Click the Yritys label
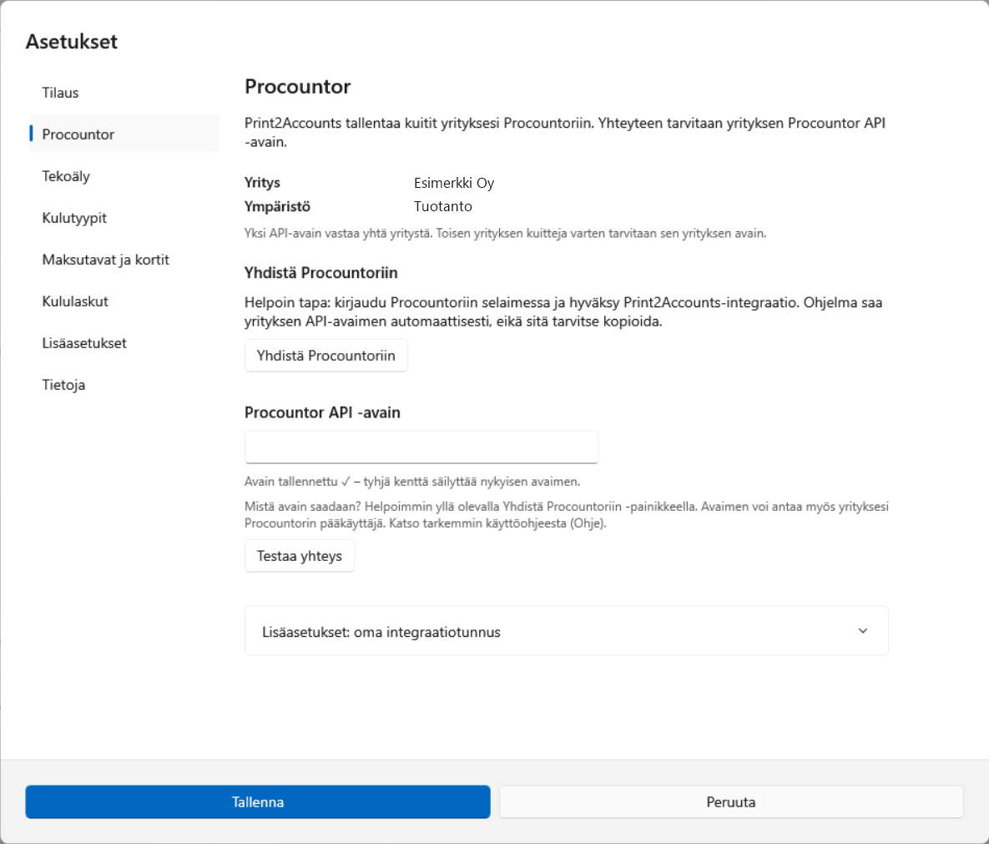 pyautogui.click(x=262, y=183)
